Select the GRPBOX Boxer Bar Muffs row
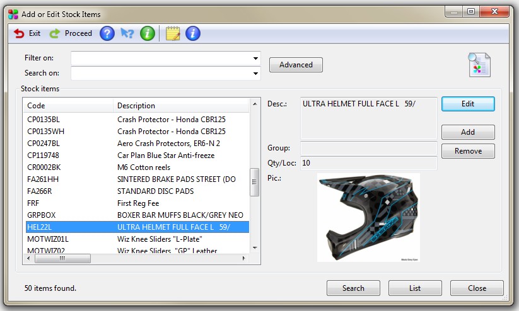 137,215
